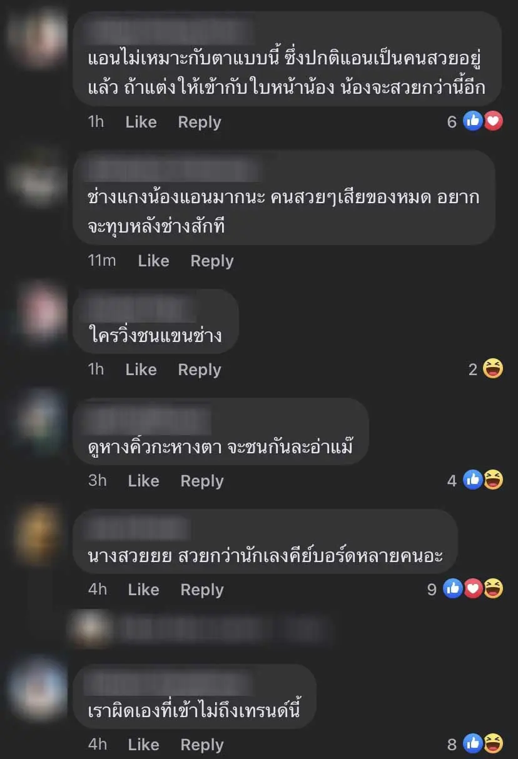
Task: Open profile picture of first commenter
Action: (x=39, y=39)
